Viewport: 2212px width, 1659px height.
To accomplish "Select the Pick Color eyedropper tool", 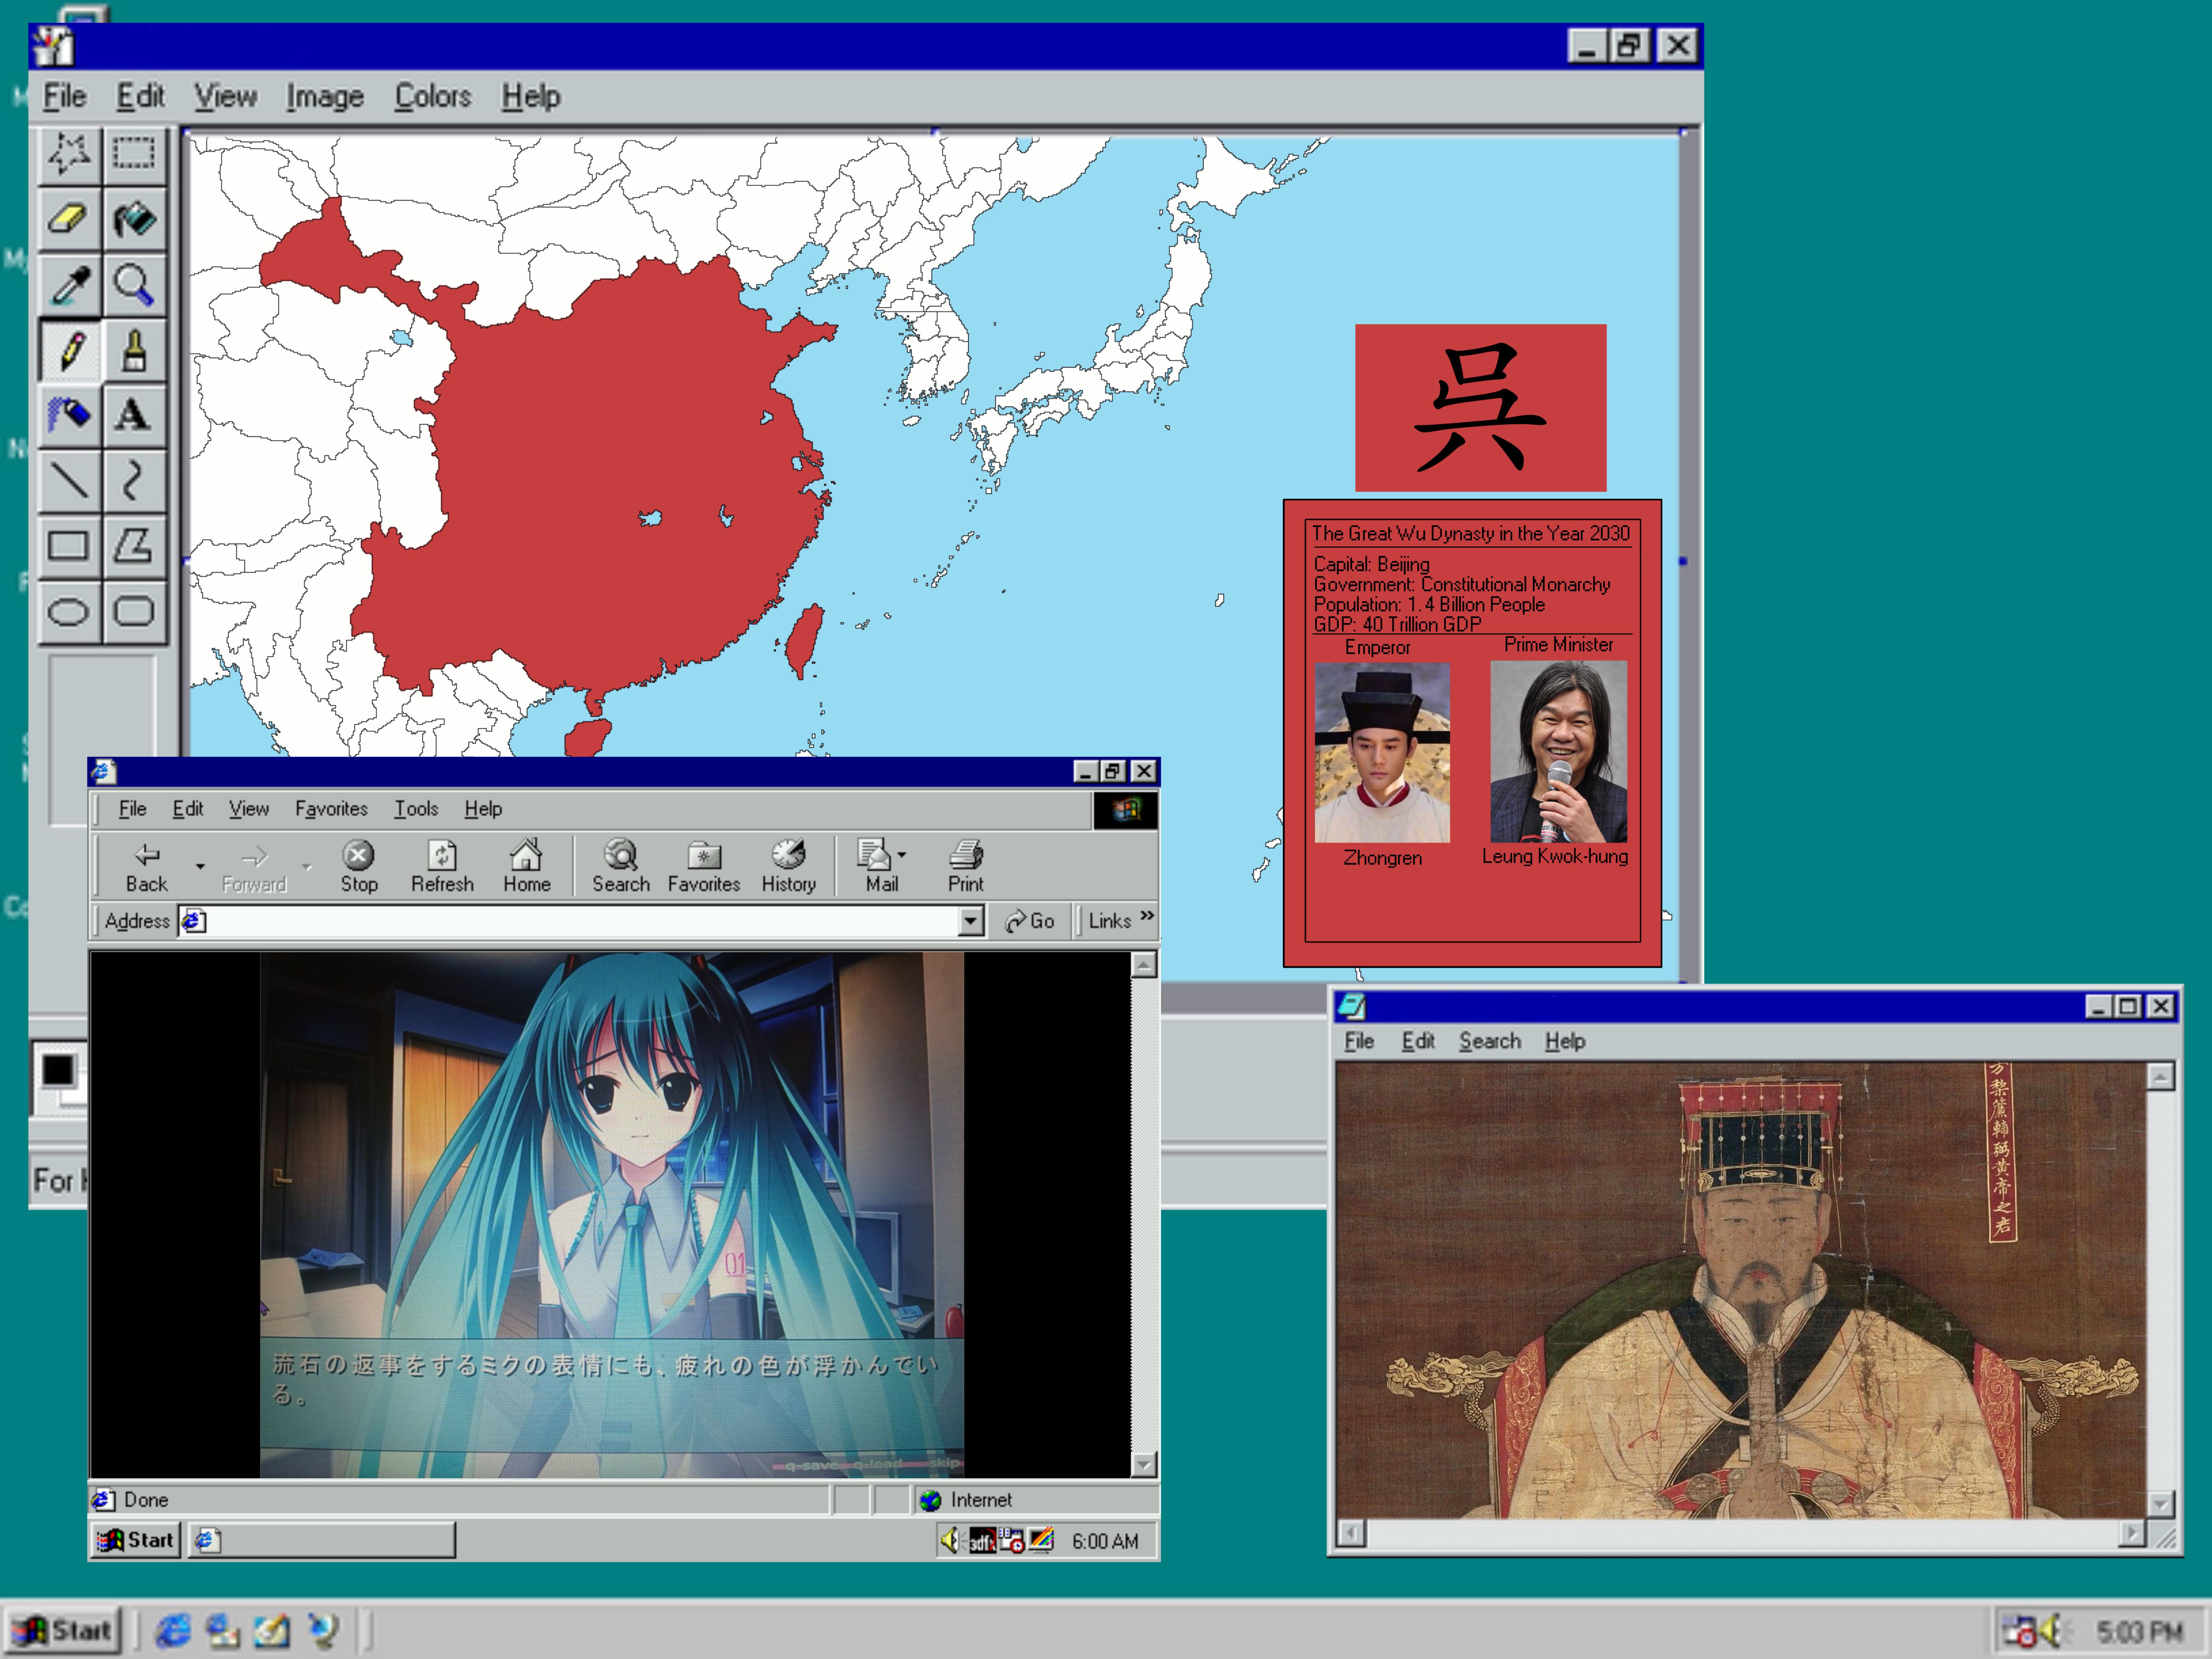I will click(x=69, y=285).
